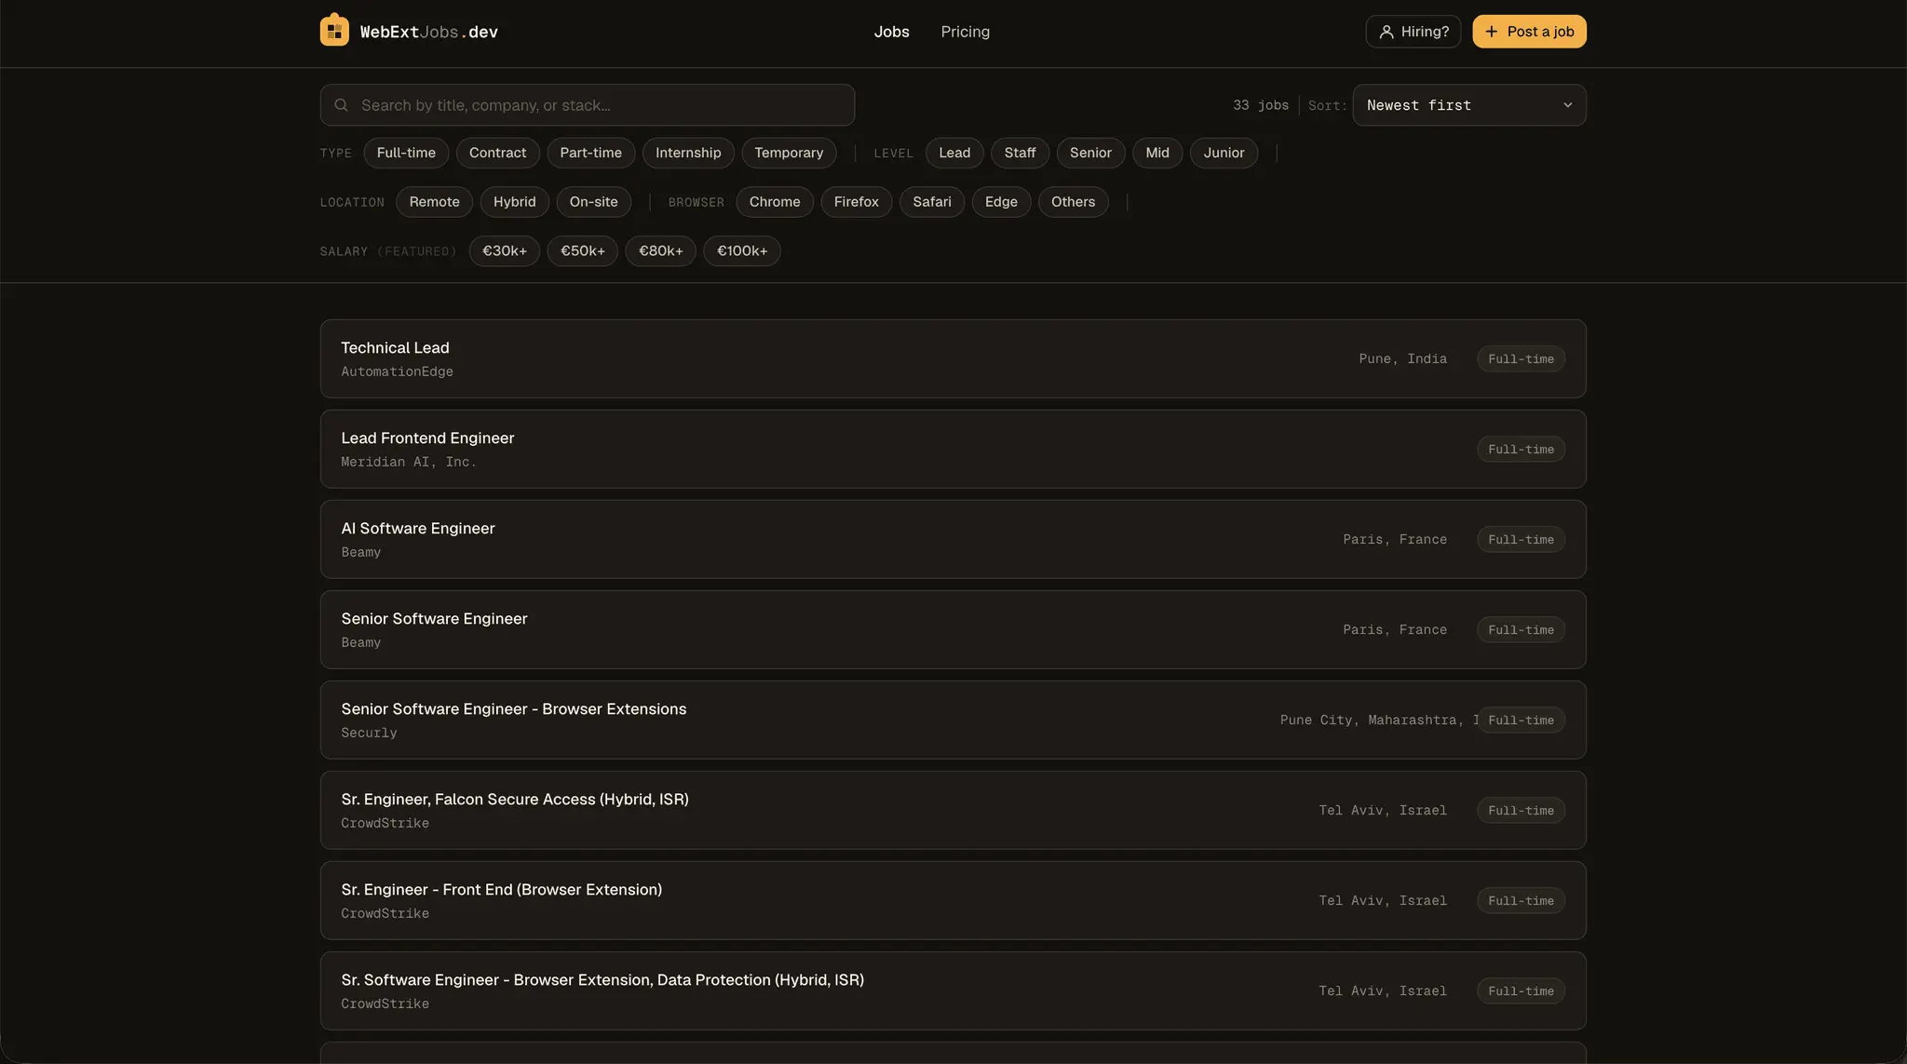This screenshot has height=1064, width=1907.
Task: Open Senior Software Engineer - Browser Extensions listing
Action: (x=953, y=721)
